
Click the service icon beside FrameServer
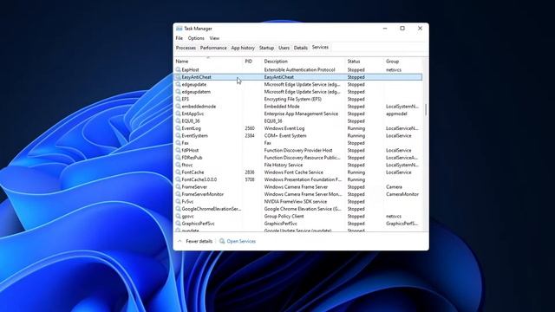coord(178,187)
